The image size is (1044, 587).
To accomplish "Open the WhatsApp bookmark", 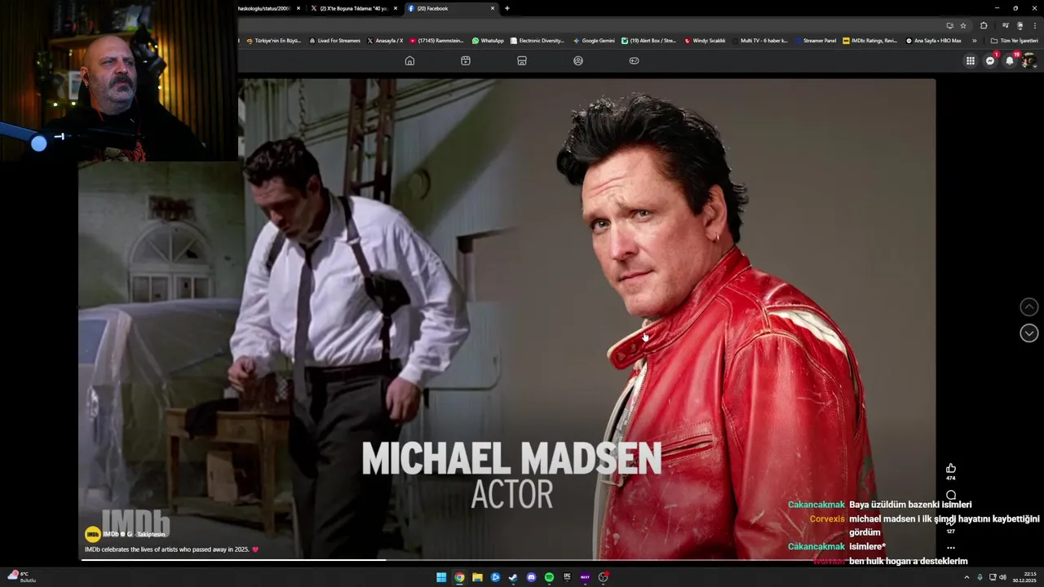I will pyautogui.click(x=488, y=40).
